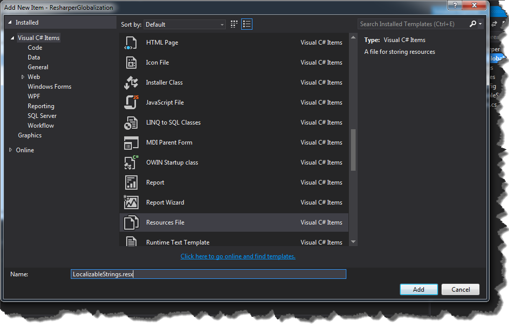Click the Installer Class template name
Image resolution: width=509 pixels, height=324 pixels.
(164, 83)
